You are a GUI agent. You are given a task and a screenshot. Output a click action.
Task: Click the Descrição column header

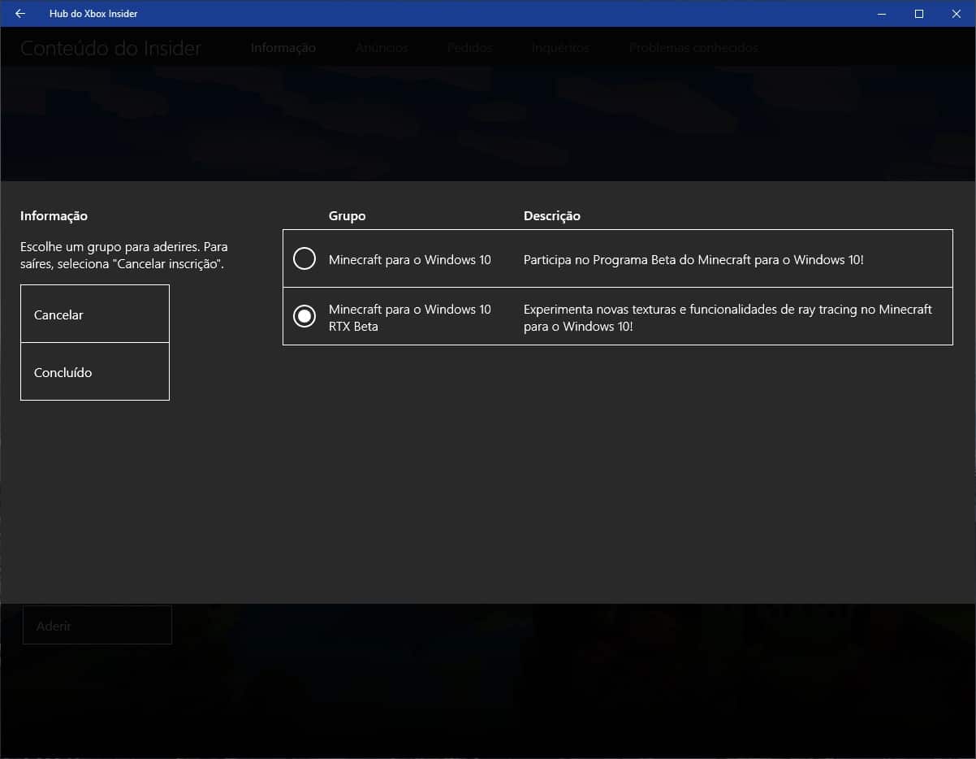552,216
